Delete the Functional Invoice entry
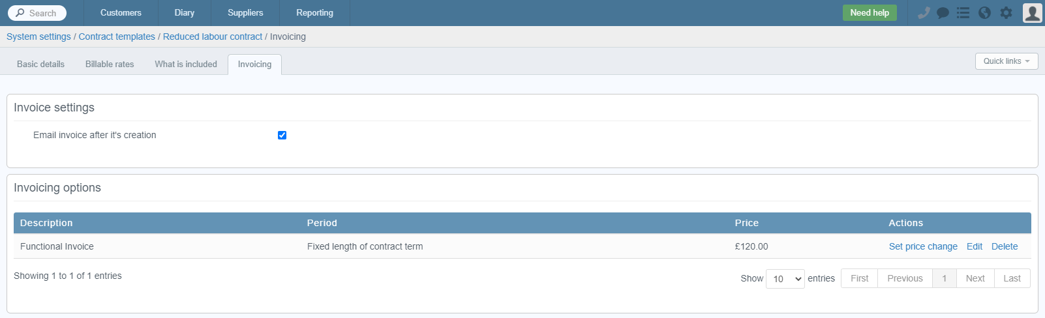1045x318 pixels. point(1005,246)
